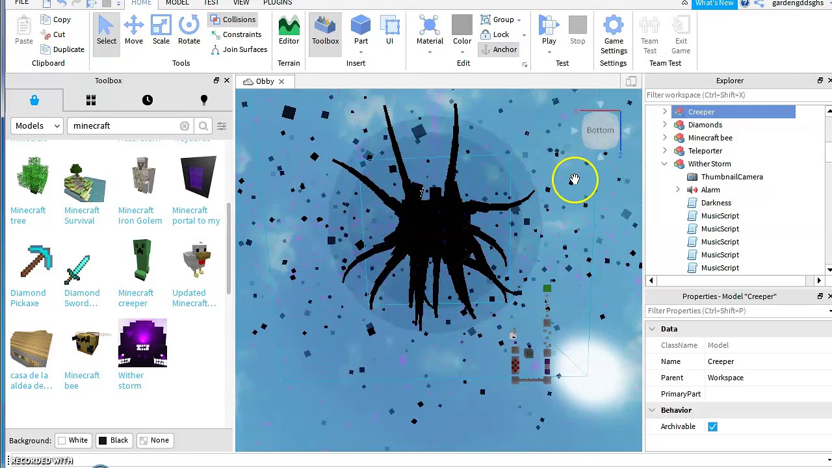Click the Color edit button
Image resolution: width=832 pixels, height=468 pixels.
(x=462, y=31)
